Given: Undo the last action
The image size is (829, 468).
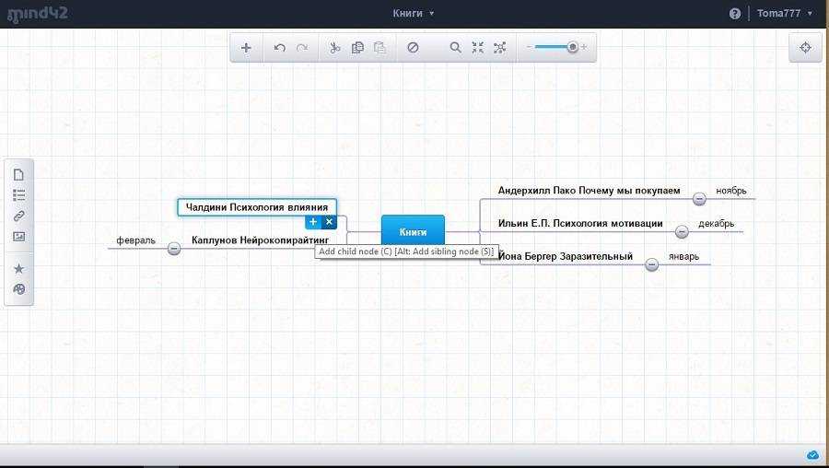Looking at the screenshot, I should [280, 48].
